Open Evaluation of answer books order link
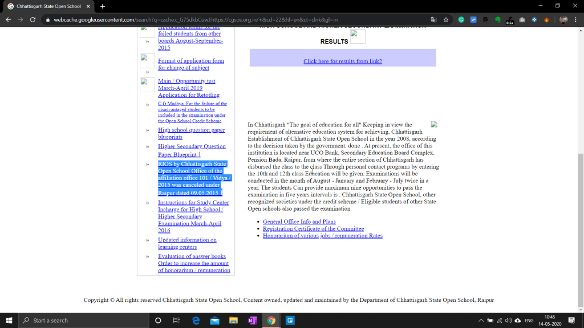The image size is (584, 328). coord(194,263)
